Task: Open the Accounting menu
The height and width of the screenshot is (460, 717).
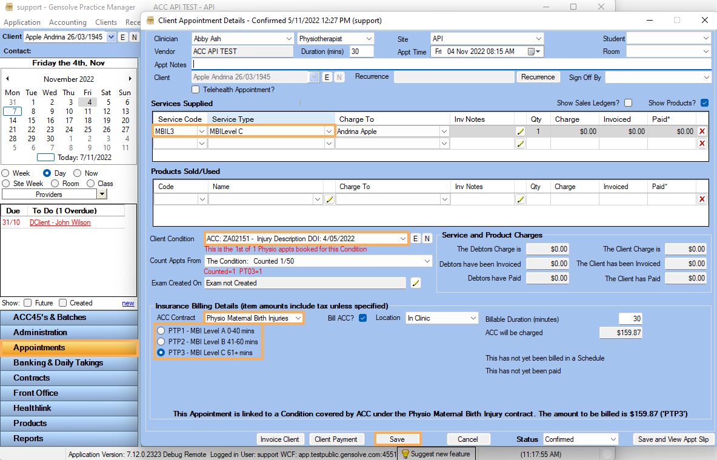Action: pyautogui.click(x=68, y=22)
